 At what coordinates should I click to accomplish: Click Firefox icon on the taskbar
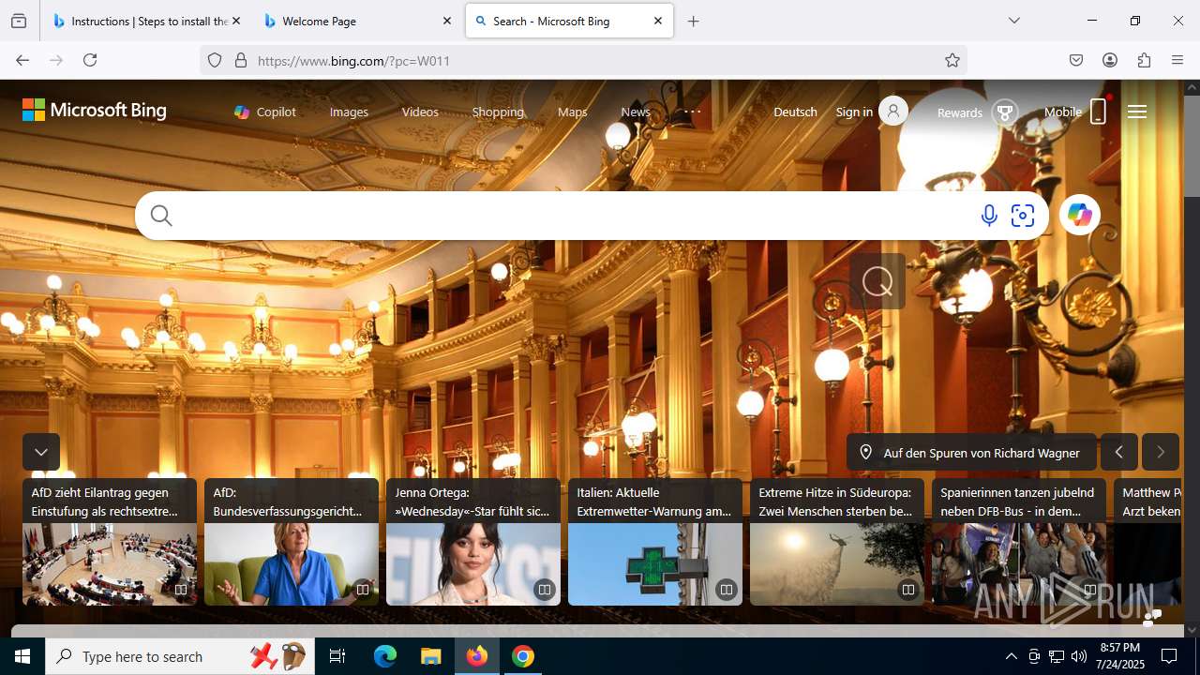click(477, 656)
